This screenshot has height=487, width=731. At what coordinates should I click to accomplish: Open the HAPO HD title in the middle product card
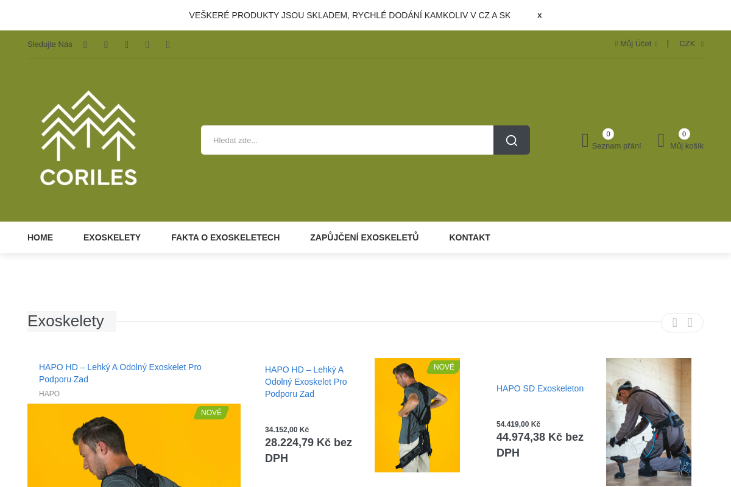coord(306,382)
